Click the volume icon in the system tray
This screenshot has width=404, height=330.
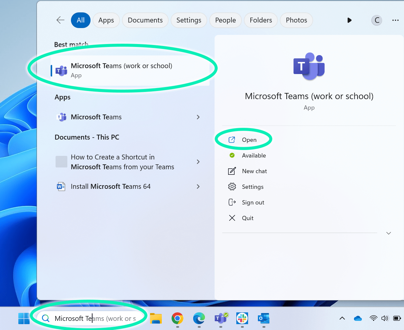[x=385, y=318]
